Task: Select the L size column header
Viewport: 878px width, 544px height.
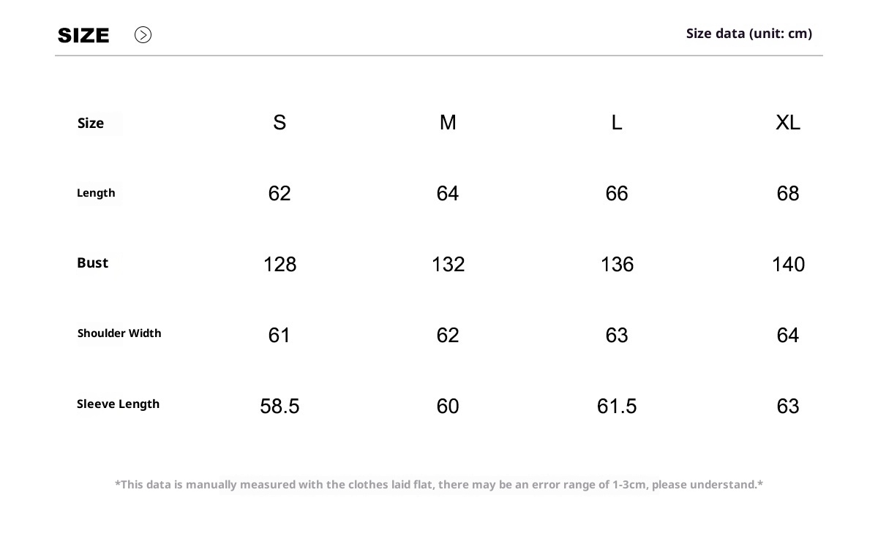Action: coord(617,123)
